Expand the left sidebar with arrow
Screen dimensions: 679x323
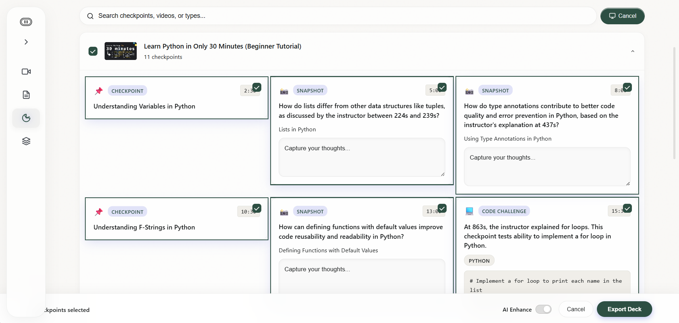coord(26,42)
